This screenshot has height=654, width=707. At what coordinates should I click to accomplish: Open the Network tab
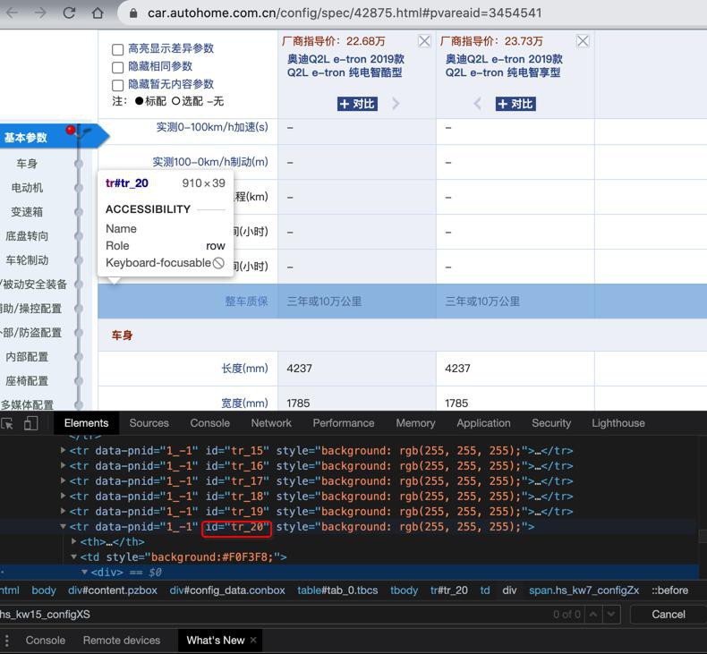271,423
